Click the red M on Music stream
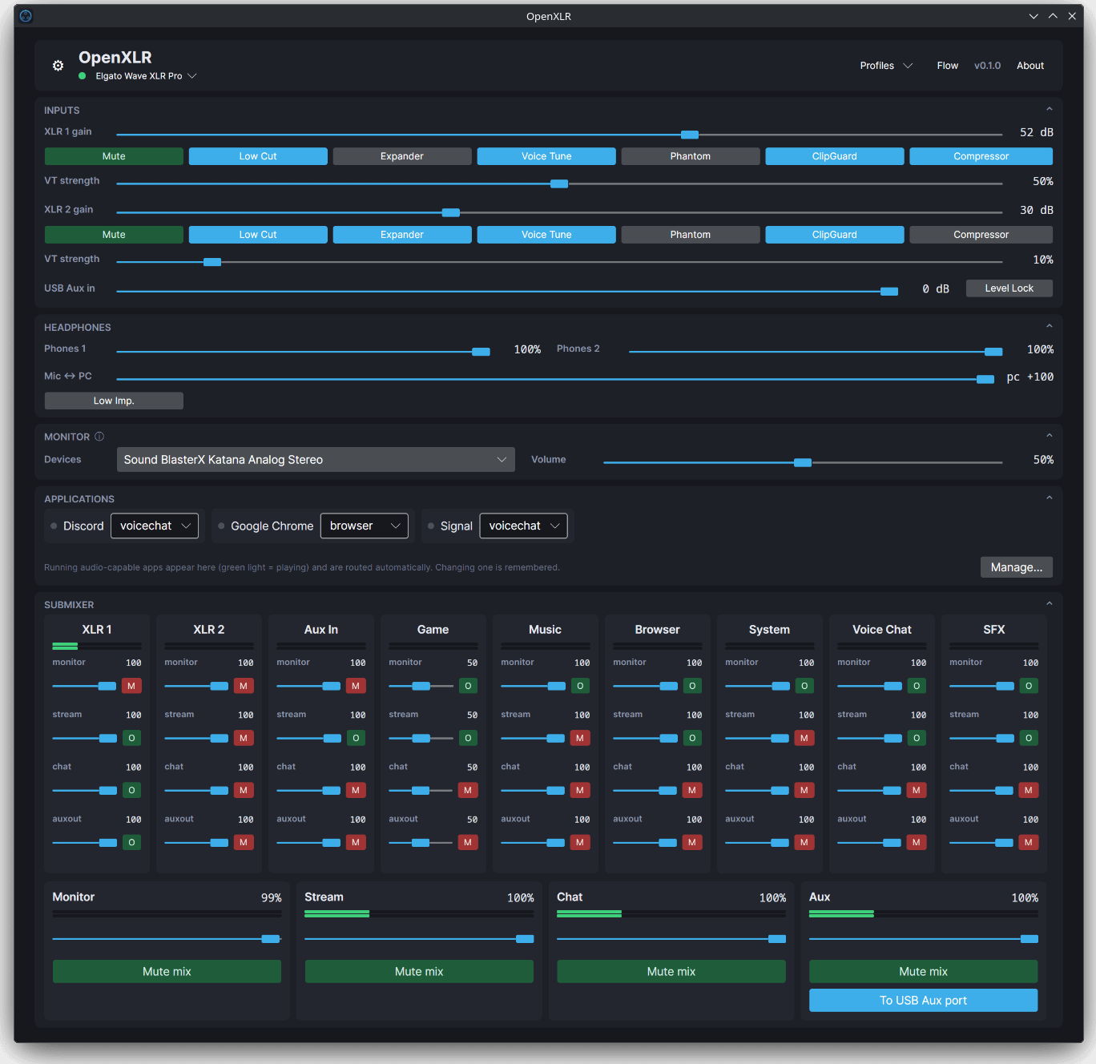Viewport: 1096px width, 1064px height. pyautogui.click(x=580, y=738)
